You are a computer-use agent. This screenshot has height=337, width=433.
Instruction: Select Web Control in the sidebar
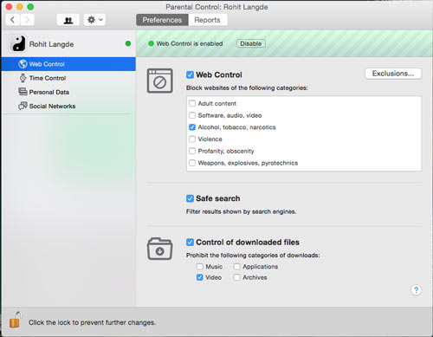68,64
